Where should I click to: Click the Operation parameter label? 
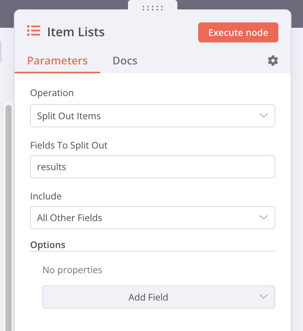point(52,93)
